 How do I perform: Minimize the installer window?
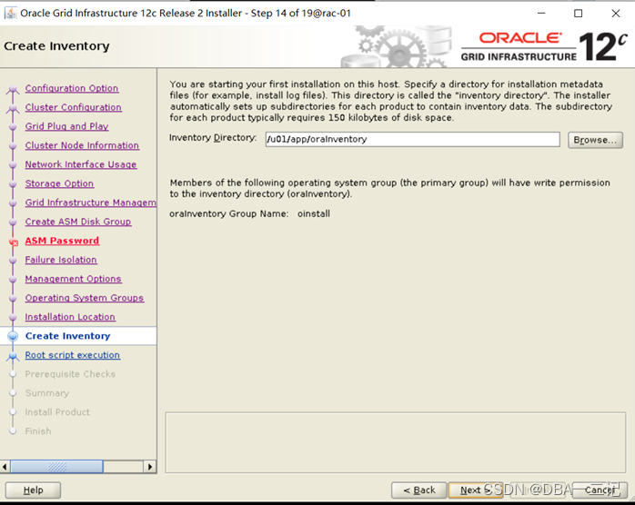[x=541, y=14]
